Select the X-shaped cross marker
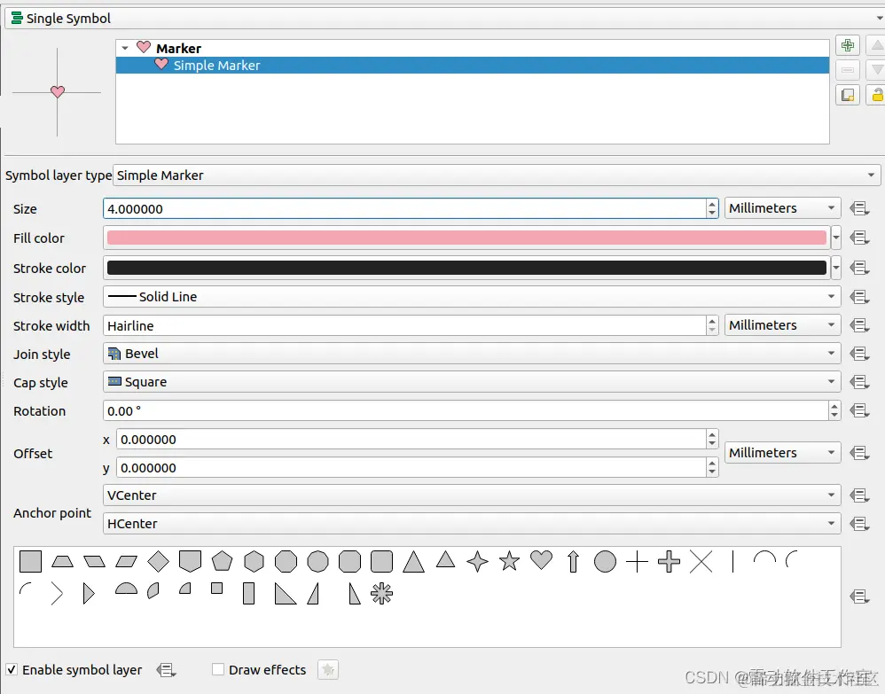 pos(701,561)
